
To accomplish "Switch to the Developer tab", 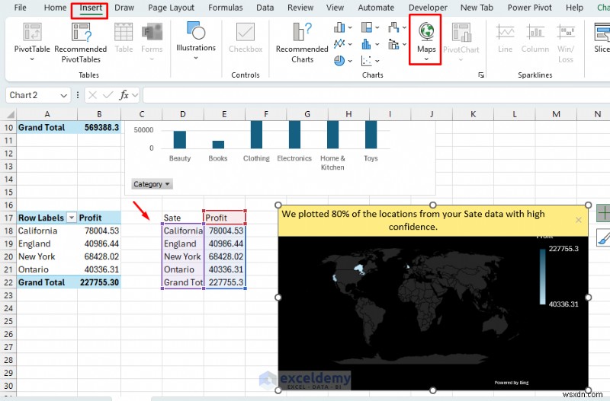I will [x=428, y=8].
